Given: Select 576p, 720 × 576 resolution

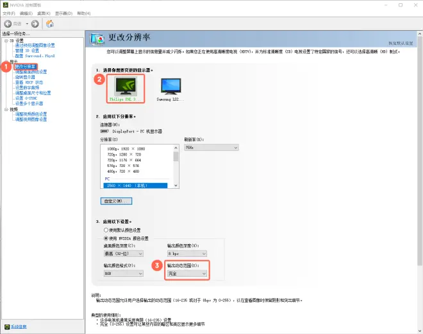Looking at the screenshot, I should (123, 166).
